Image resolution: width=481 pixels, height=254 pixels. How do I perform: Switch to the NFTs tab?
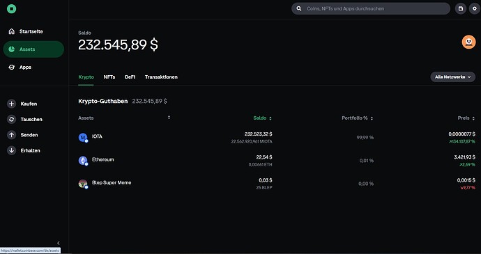point(109,77)
